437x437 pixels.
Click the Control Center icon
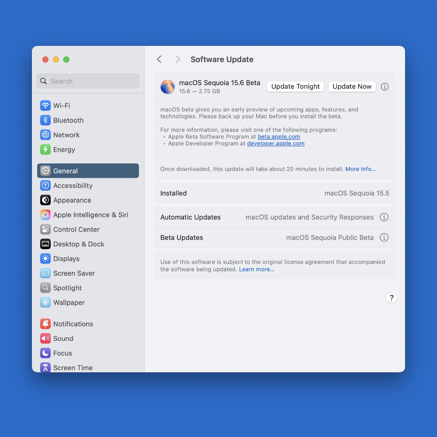point(45,229)
